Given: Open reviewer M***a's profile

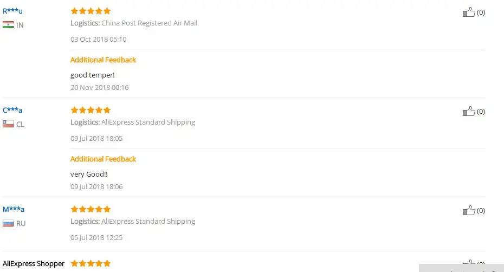Looking at the screenshot, I should [x=14, y=209].
